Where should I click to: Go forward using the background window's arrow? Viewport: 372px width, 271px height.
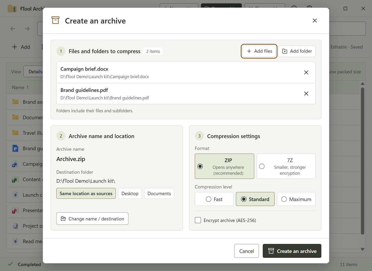point(27,29)
